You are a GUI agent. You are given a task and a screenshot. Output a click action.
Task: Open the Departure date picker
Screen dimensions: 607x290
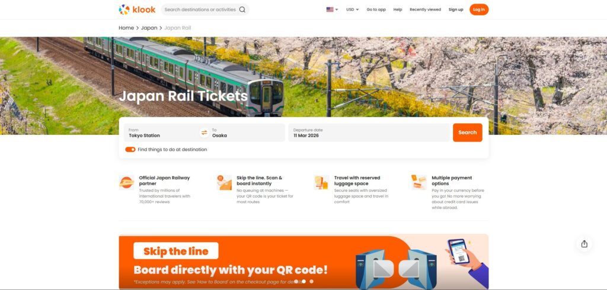click(x=369, y=133)
